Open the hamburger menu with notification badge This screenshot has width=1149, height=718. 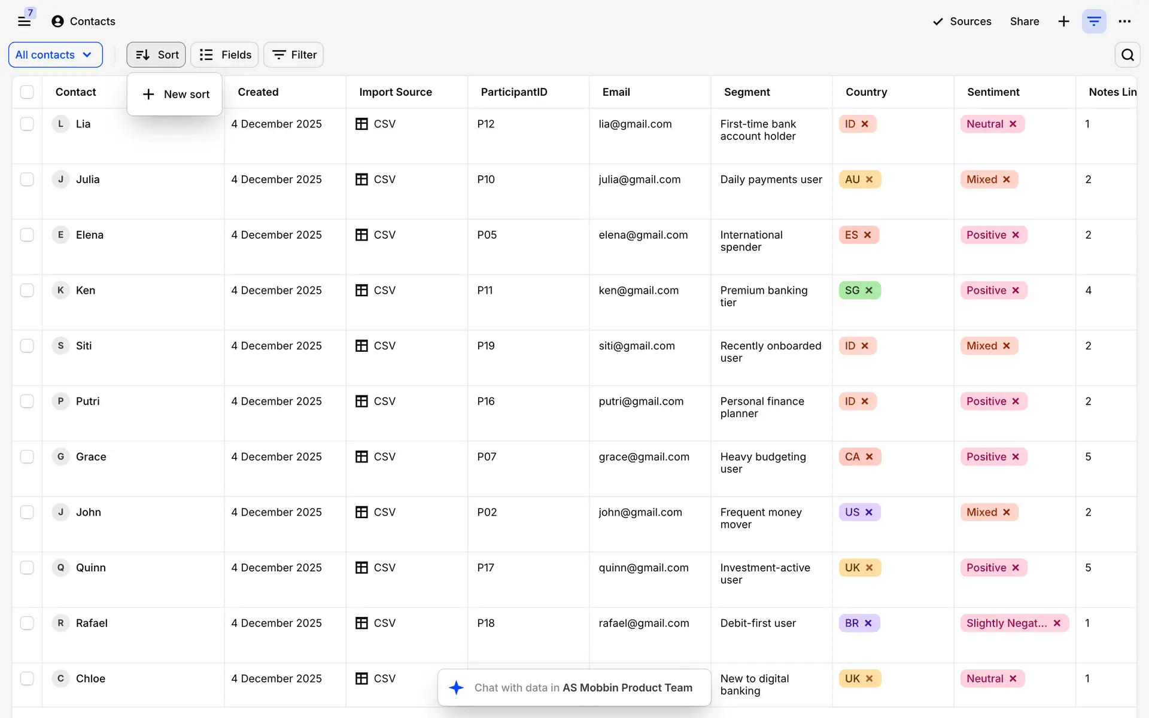coord(24,21)
